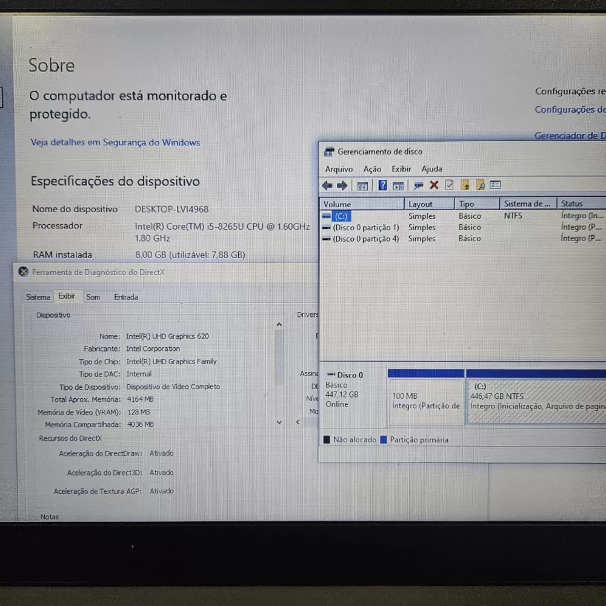Click the Especificações do dispositivo heading

[115, 181]
